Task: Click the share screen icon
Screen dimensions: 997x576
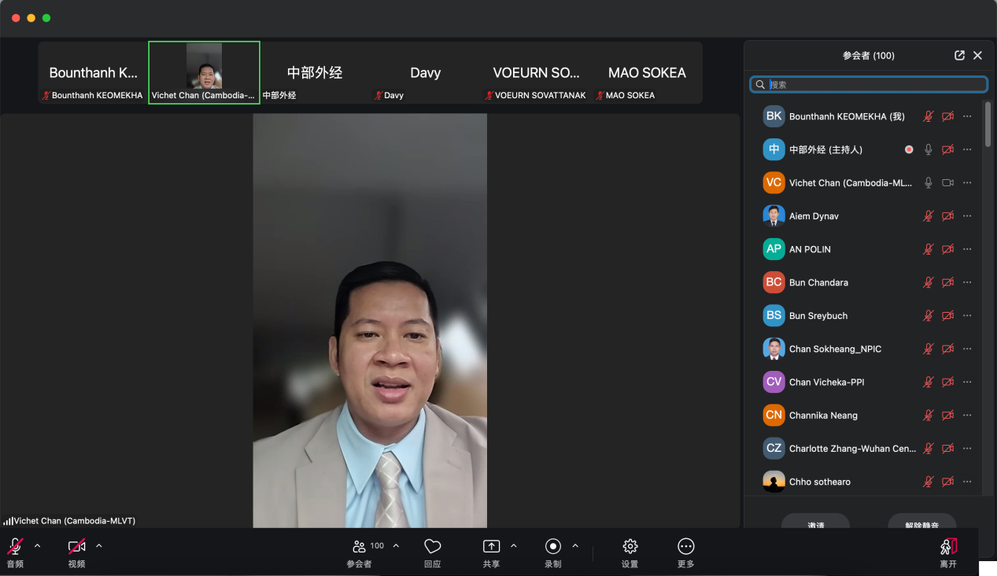Action: coord(491,546)
